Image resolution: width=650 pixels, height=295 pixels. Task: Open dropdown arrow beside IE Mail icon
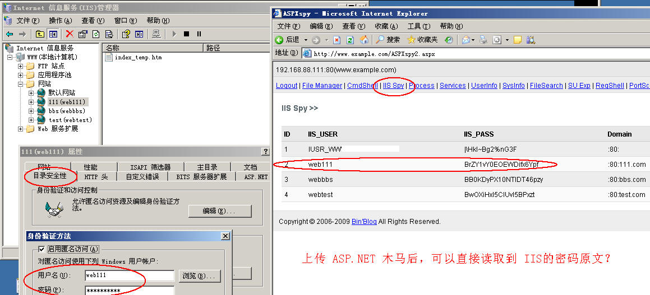coord(473,40)
